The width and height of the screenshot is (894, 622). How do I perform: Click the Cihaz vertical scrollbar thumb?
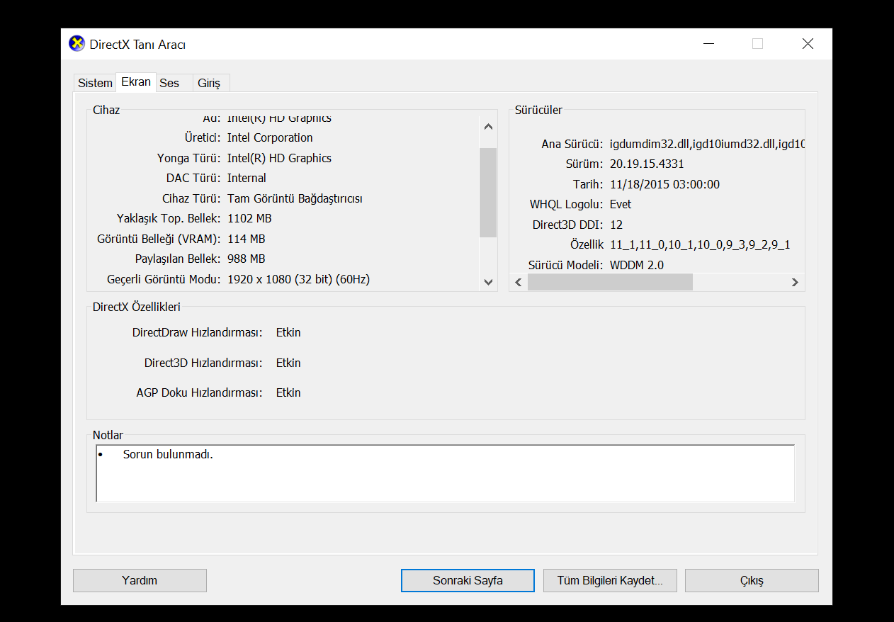click(488, 192)
